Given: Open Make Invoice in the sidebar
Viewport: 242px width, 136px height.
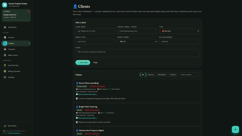Looking at the screenshot, I should coord(16,55).
